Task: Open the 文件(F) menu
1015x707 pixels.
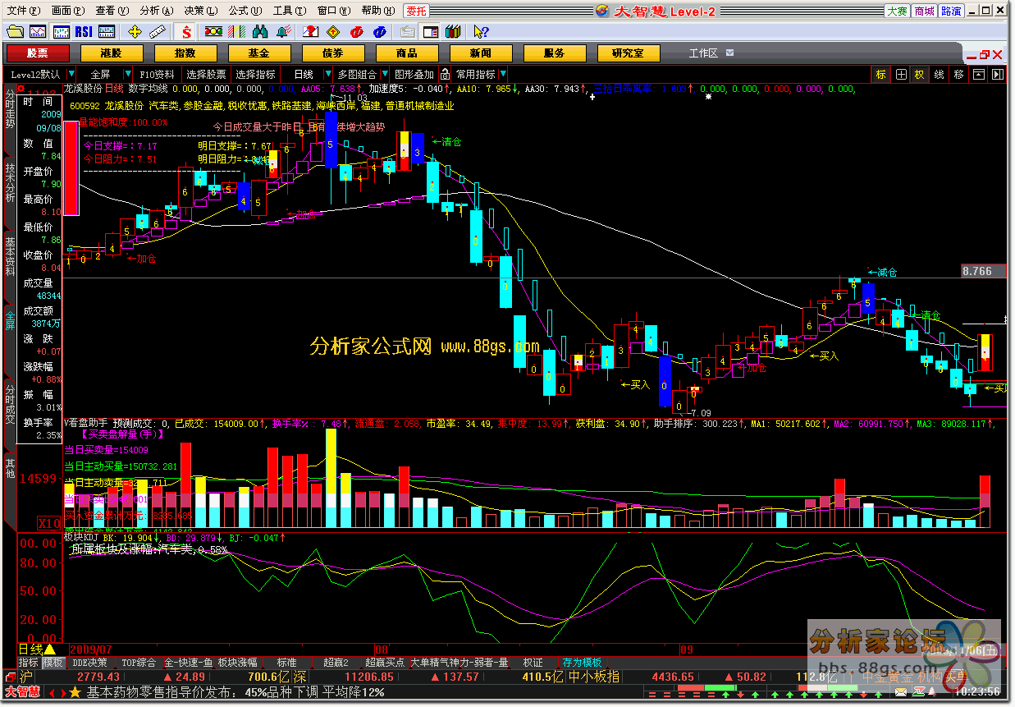Action: pyautogui.click(x=24, y=11)
